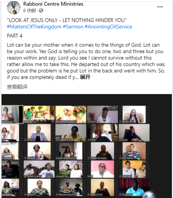The width and height of the screenshot is (173, 198).
Task: Click the public globe privacy icon
Action: 41,11
